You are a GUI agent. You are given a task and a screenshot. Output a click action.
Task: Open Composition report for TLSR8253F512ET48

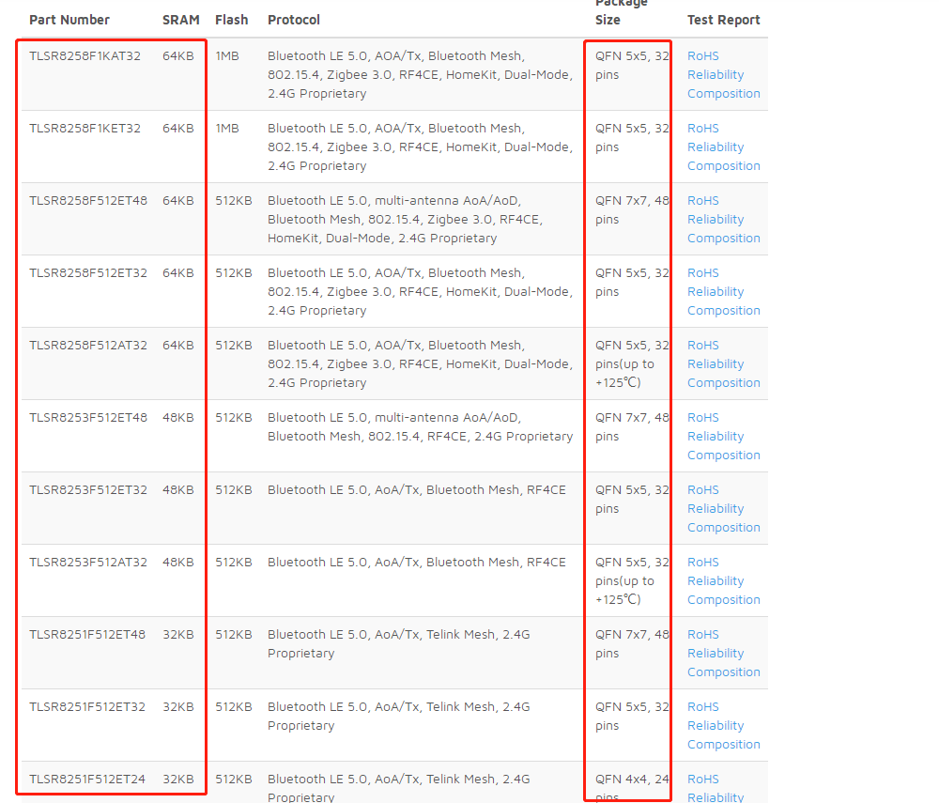point(723,456)
